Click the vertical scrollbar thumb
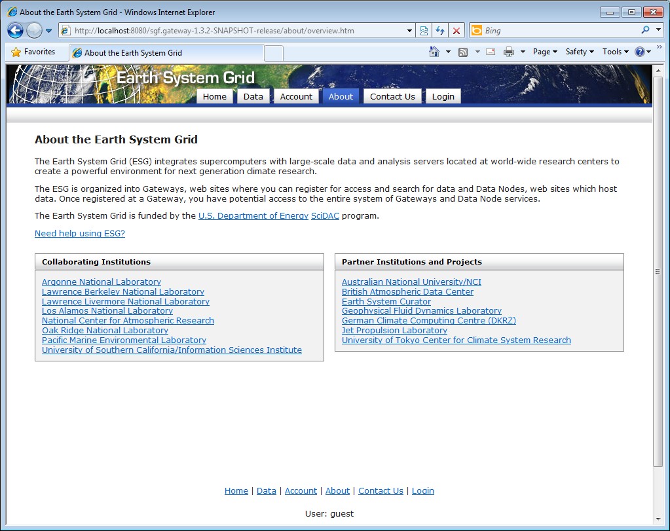 [658, 271]
